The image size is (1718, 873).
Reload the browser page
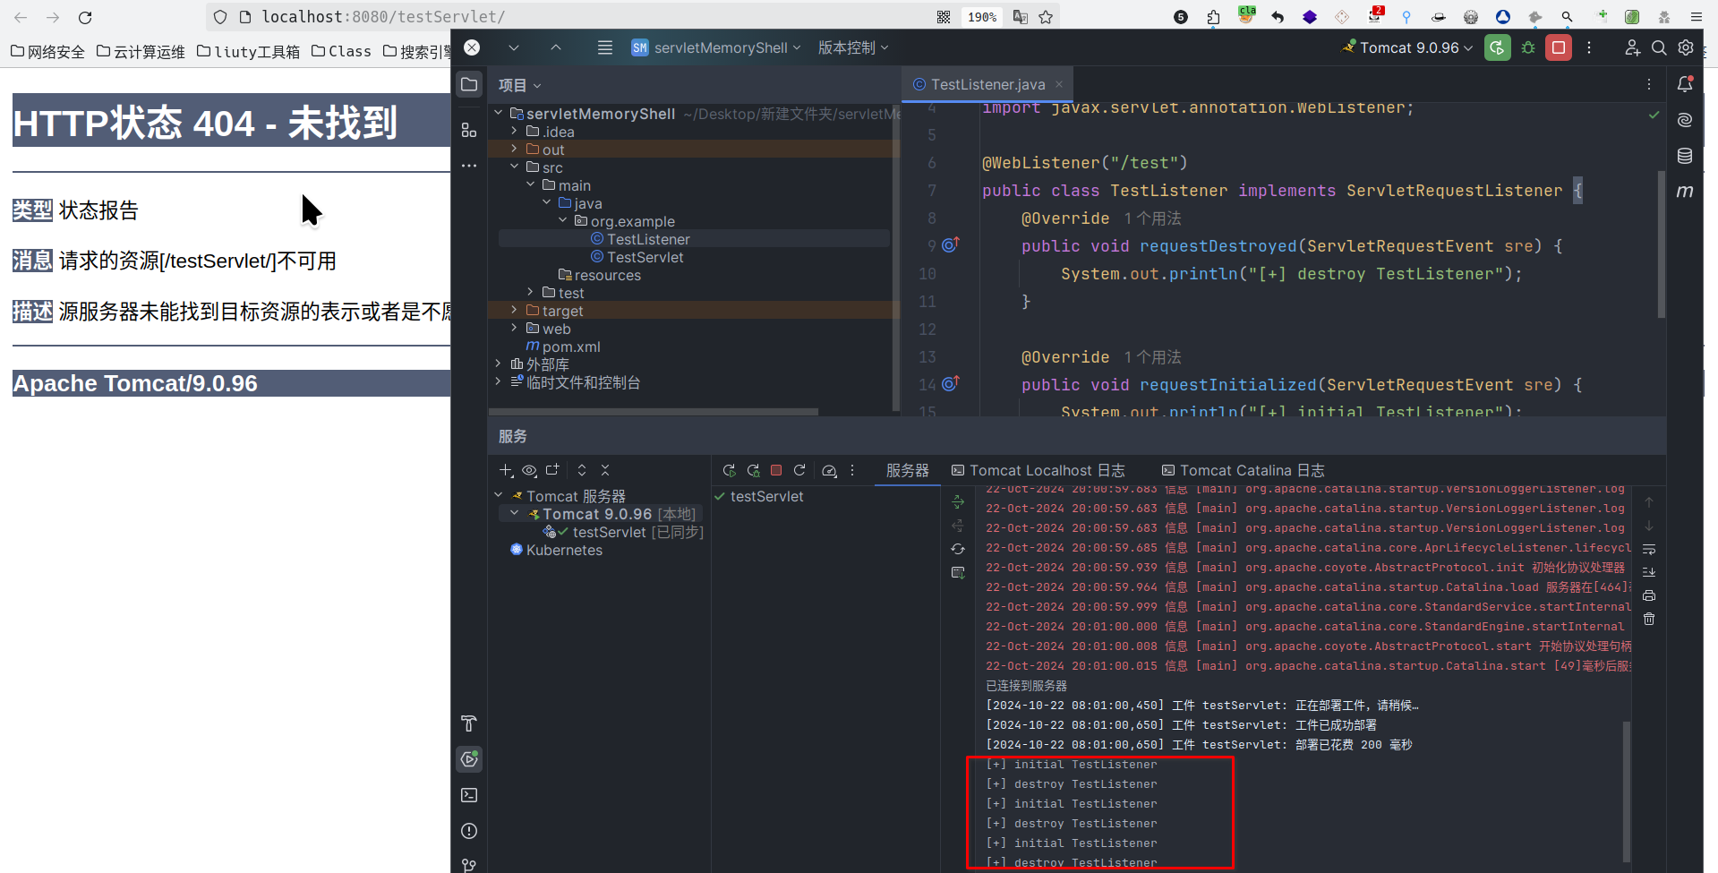point(85,17)
